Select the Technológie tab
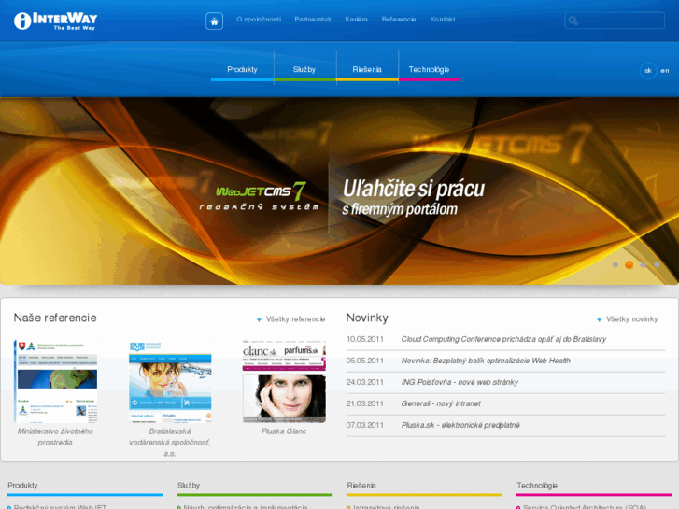Screen dimensions: 679x509 [429, 69]
